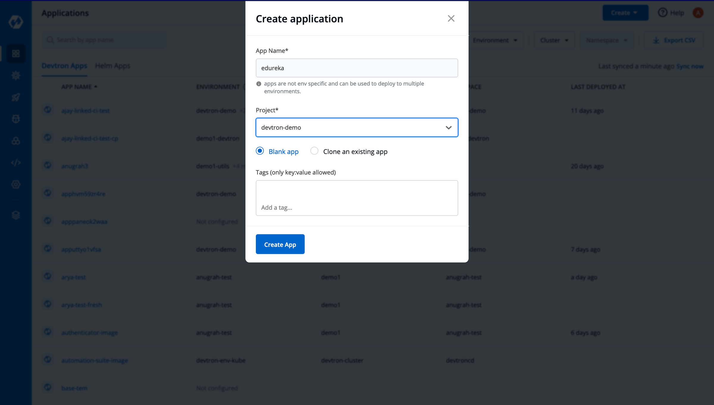The image size is (714, 405).
Task: Expand the Cluster filter dropdown
Action: click(x=554, y=40)
